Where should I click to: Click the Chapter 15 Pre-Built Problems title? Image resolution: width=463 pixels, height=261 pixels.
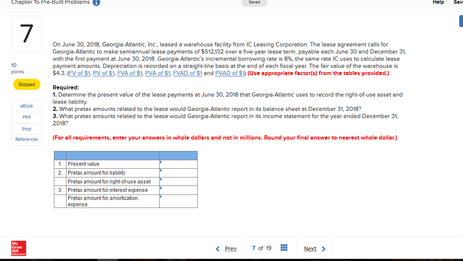point(50,2)
